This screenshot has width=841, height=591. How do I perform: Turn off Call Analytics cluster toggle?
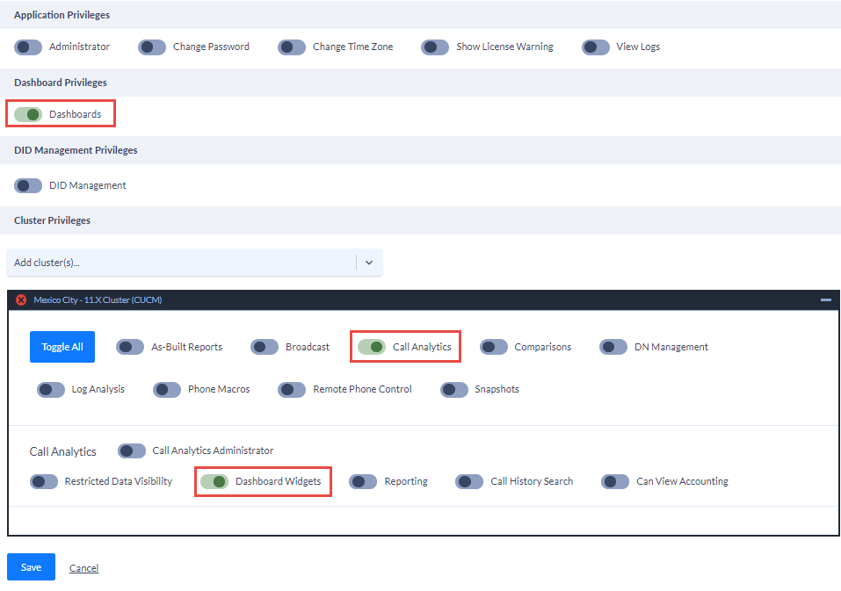coord(372,347)
